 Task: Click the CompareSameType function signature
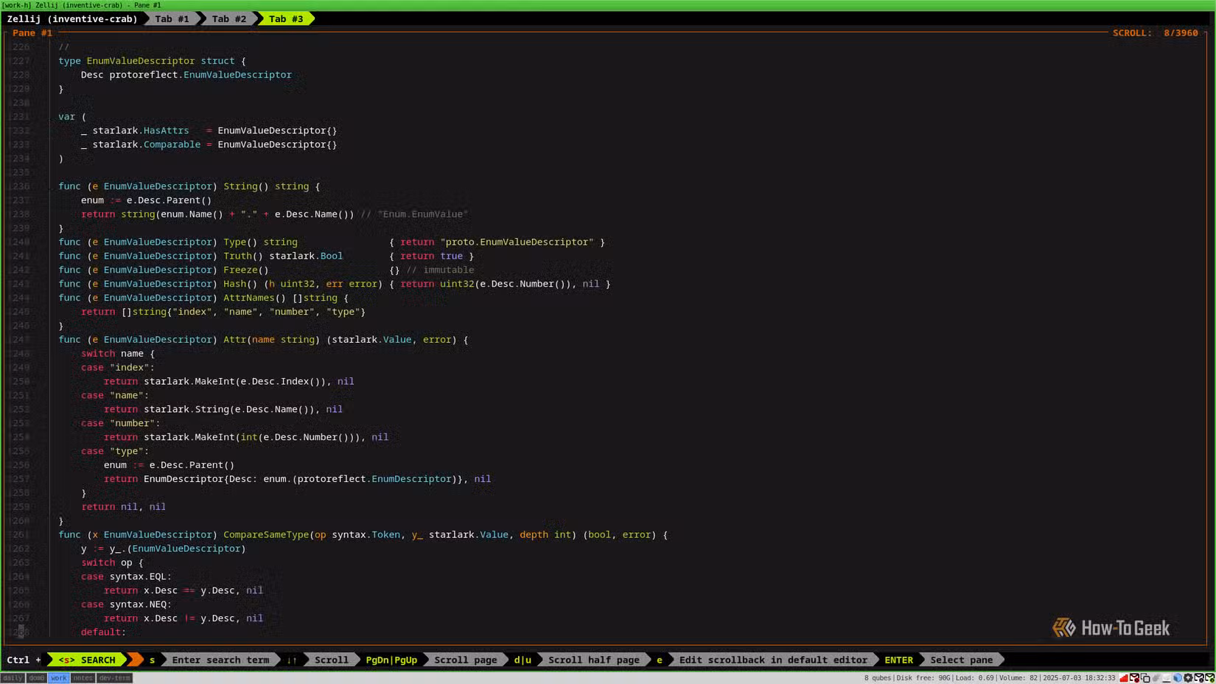click(x=363, y=536)
